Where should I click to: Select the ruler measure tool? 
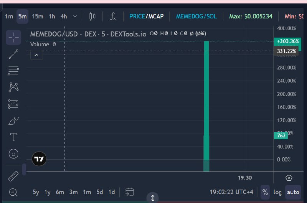pos(13,176)
